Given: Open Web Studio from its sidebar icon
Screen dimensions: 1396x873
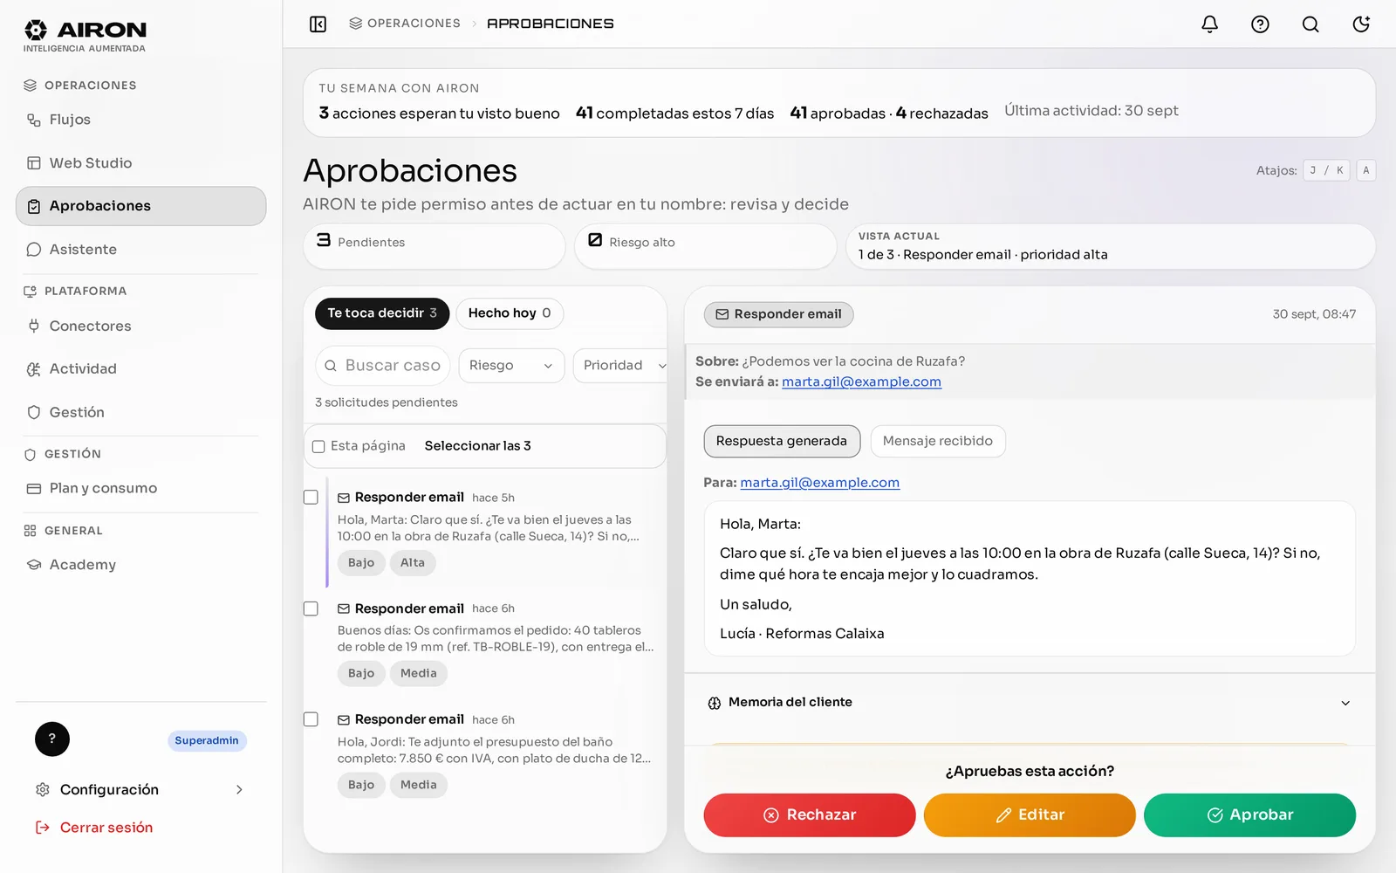Looking at the screenshot, I should [x=34, y=163].
